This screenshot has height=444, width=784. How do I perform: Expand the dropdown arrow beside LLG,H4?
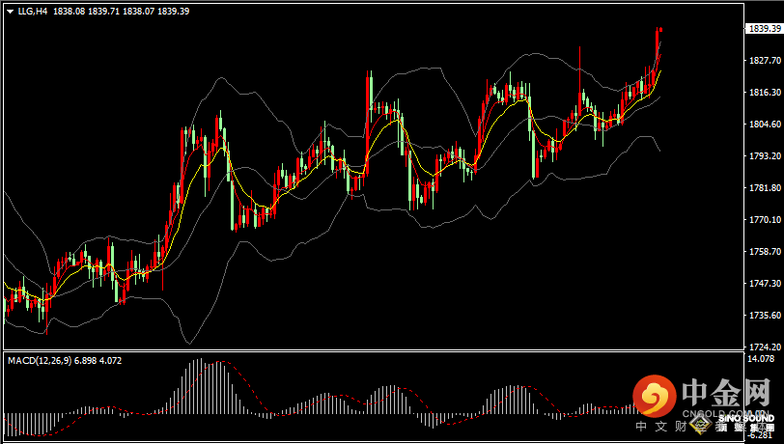coord(9,11)
